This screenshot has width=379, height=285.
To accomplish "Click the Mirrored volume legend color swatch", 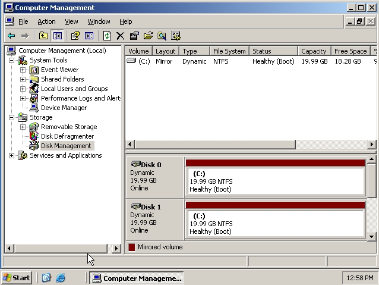I will (x=131, y=248).
